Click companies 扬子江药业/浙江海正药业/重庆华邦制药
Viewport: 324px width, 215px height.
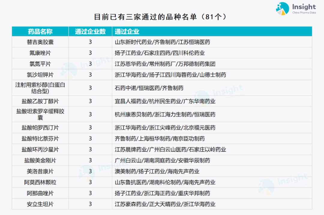point(162,193)
